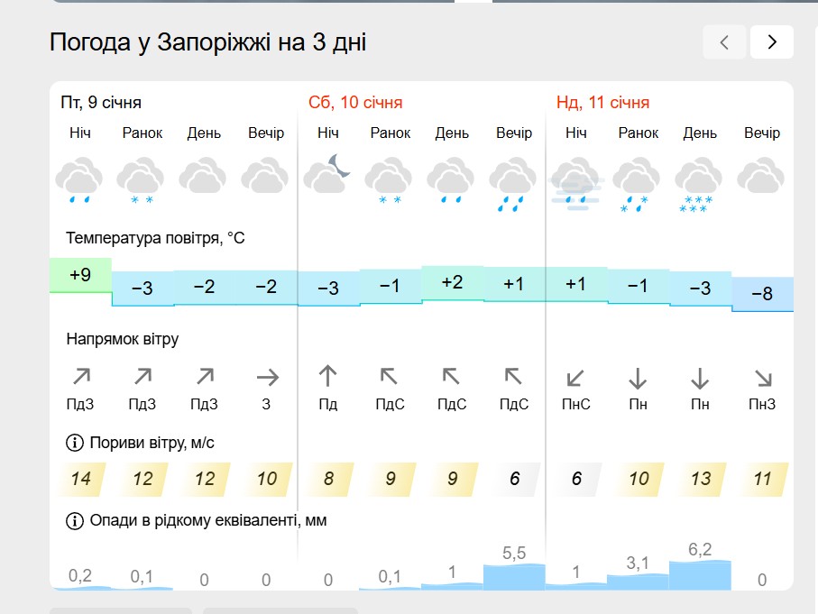Click the 14 m/s wind gust value
Screen dimensions: 818x614
81,479
